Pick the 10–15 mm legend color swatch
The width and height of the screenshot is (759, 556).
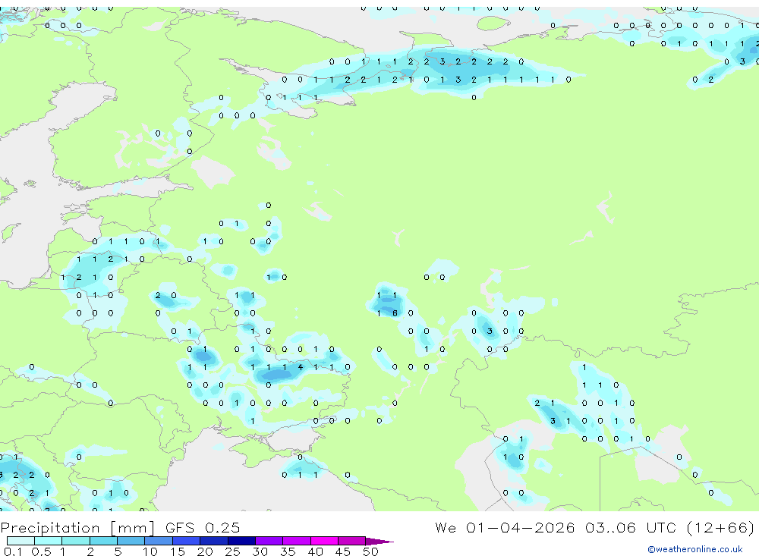pyautogui.click(x=159, y=541)
